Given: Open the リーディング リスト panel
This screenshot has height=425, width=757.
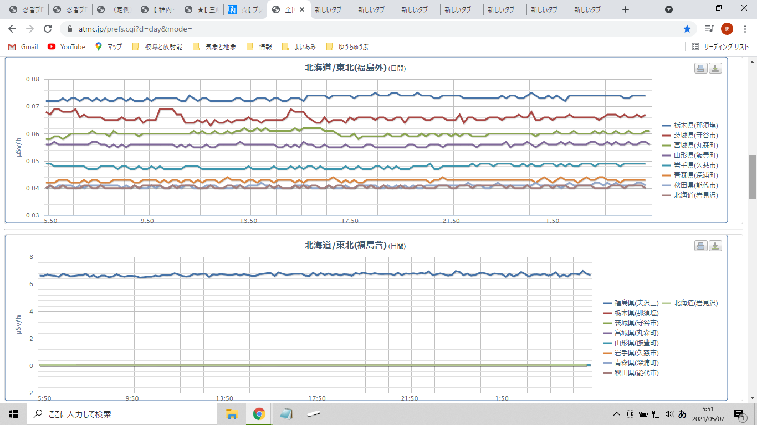Looking at the screenshot, I should click(x=720, y=47).
